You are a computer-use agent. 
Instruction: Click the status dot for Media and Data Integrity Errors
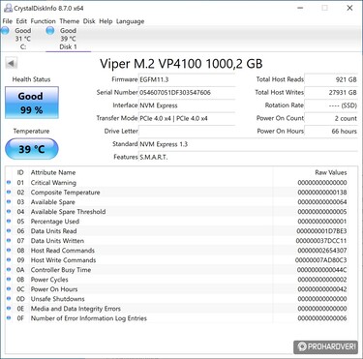tap(9, 308)
